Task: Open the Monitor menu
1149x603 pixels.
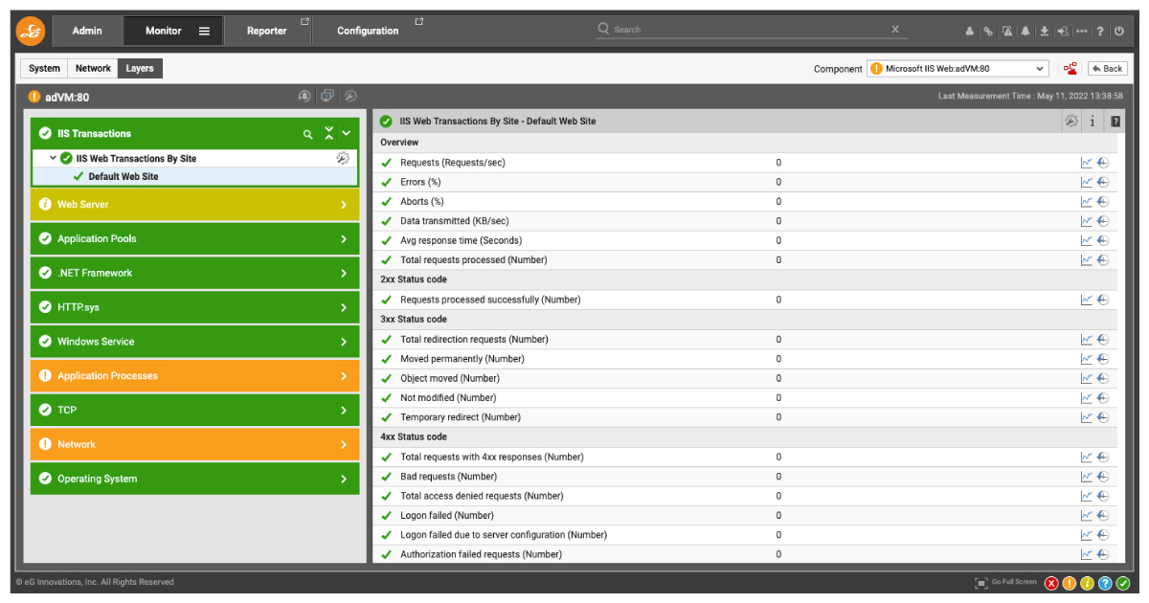Action: click(x=174, y=31)
